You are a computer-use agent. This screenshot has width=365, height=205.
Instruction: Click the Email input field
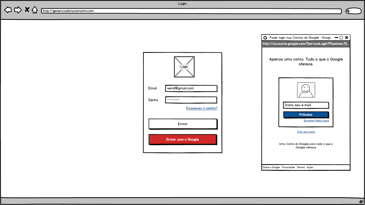[191, 88]
